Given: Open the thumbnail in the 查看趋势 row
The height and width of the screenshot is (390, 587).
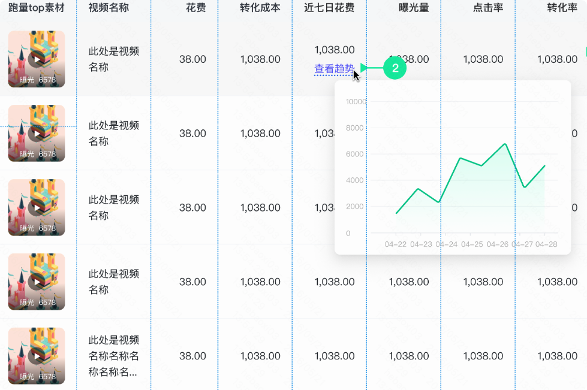Looking at the screenshot, I should click(37, 59).
